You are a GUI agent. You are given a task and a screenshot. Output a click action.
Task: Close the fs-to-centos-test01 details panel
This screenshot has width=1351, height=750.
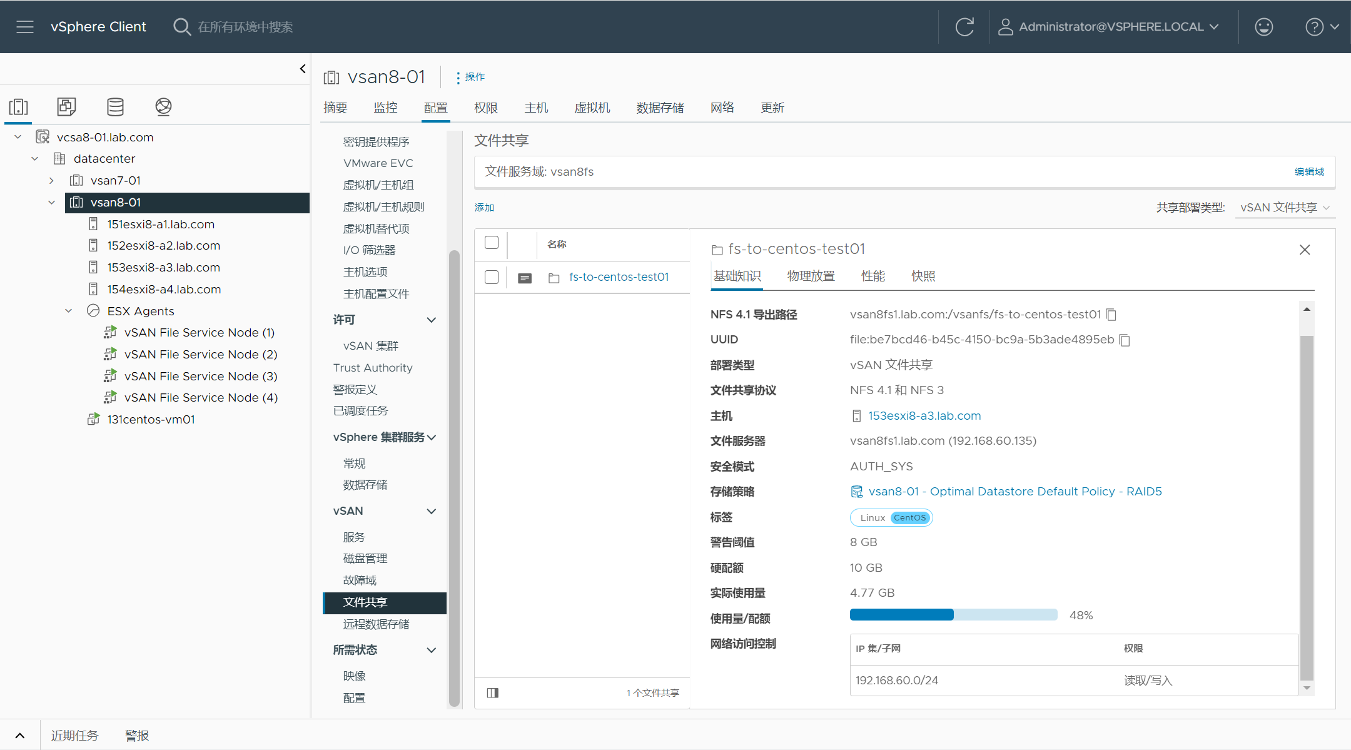click(x=1305, y=250)
